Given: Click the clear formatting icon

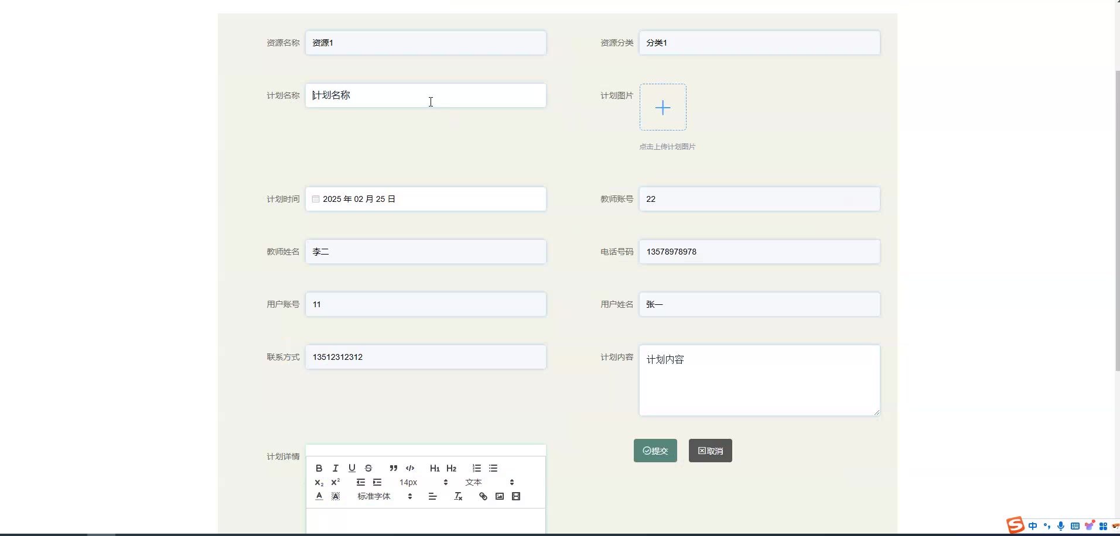Looking at the screenshot, I should [x=458, y=496].
